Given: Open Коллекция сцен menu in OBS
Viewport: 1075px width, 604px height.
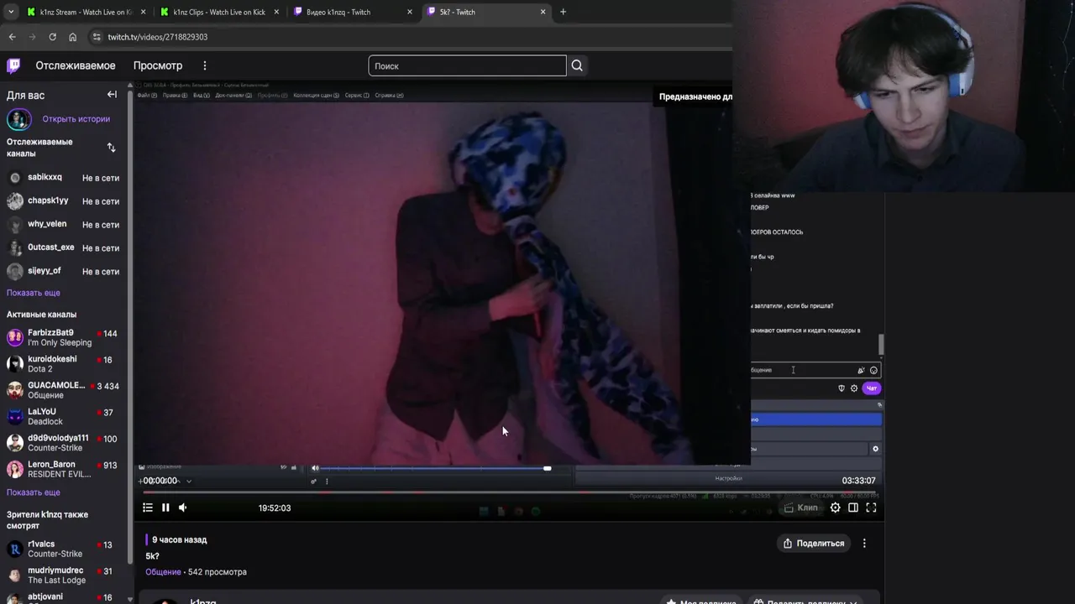Looking at the screenshot, I should 316,95.
